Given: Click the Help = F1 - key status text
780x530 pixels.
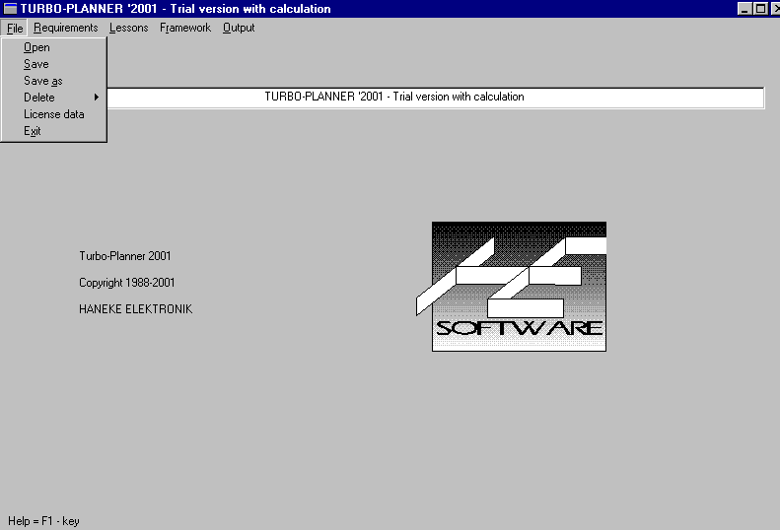Looking at the screenshot, I should click(x=43, y=521).
